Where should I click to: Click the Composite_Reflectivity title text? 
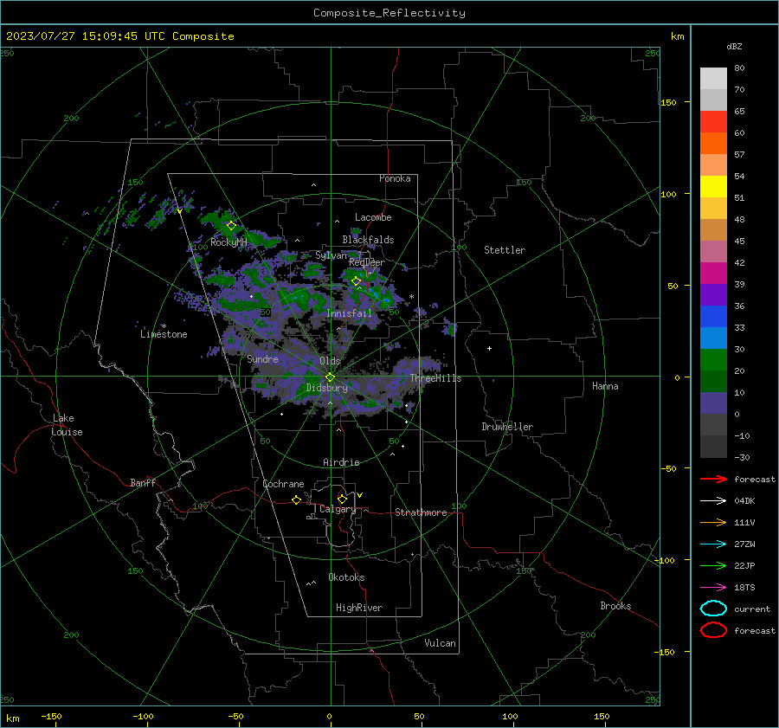[x=389, y=13]
